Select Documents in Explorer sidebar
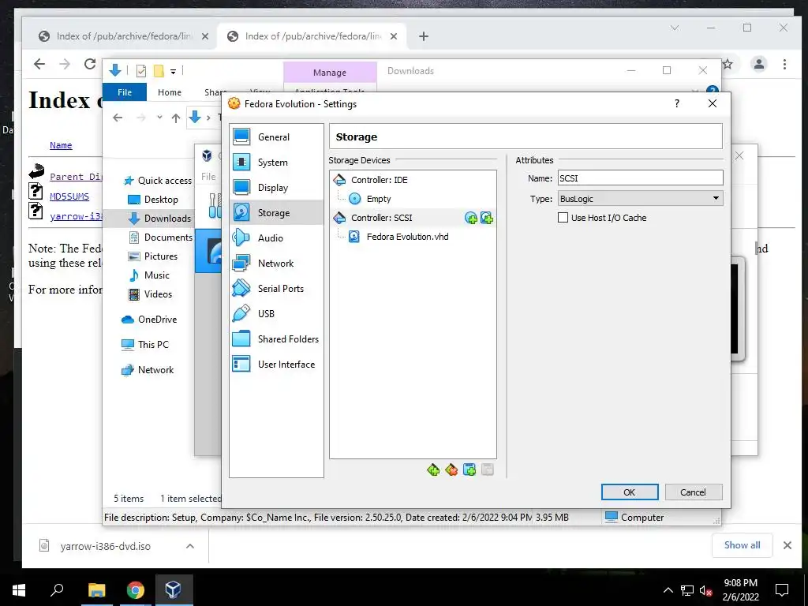 point(160,237)
